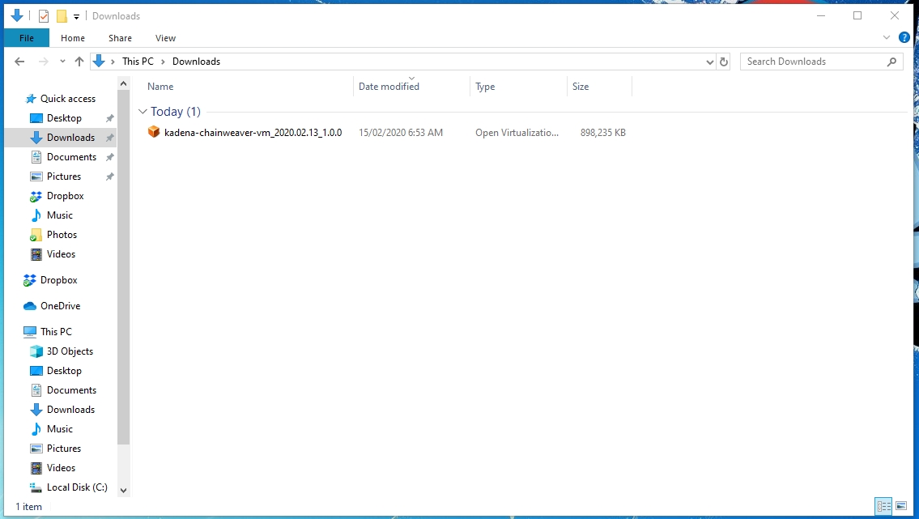Click the Refresh button beside address bar
This screenshot has height=519, width=919.
point(724,62)
